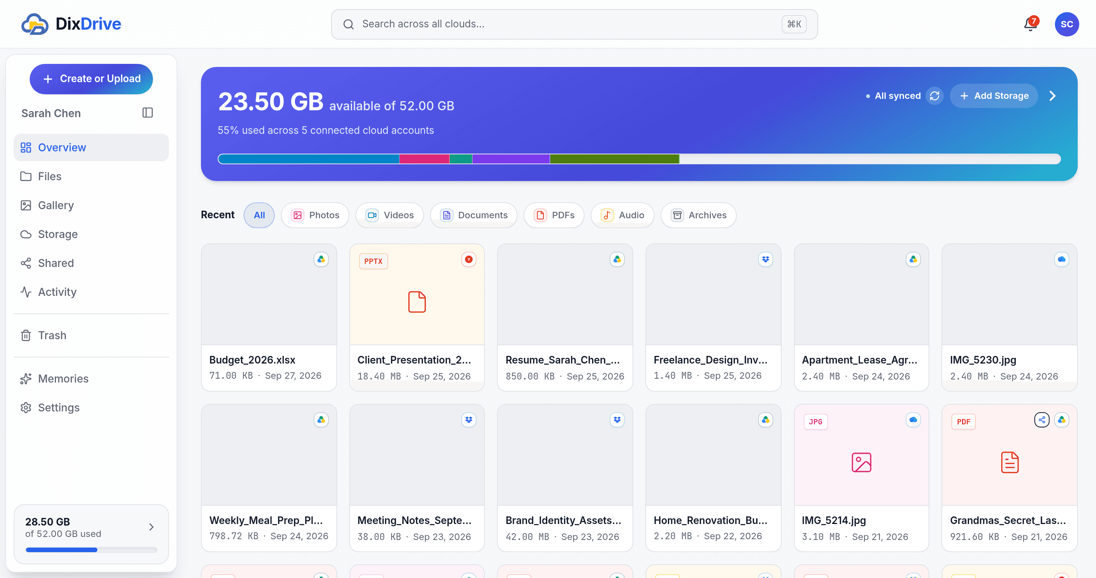Click the PPTX file type badge
This screenshot has height=578, width=1096.
373,261
